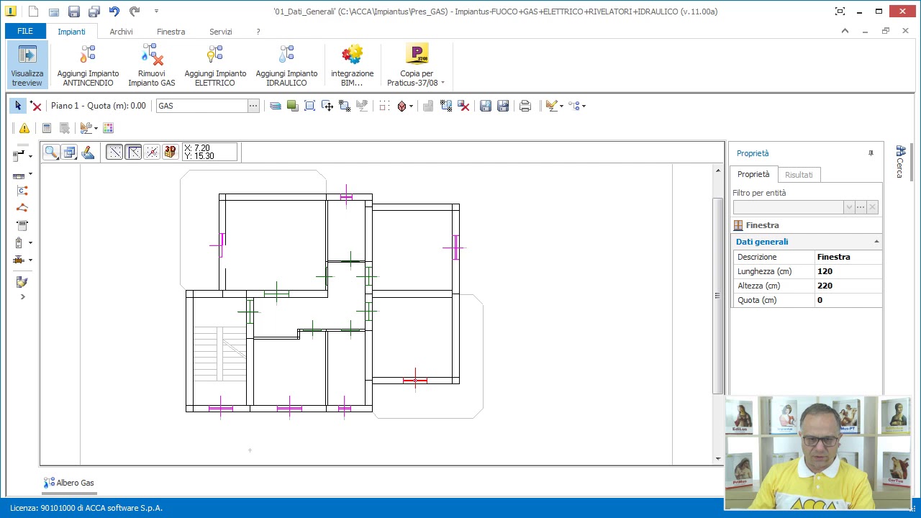Pin the Proprietà panel
The image size is (921, 518).
[871, 153]
